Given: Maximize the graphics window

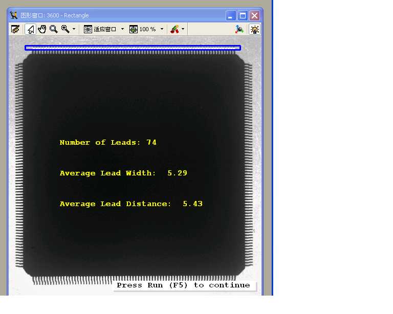Looking at the screenshot, I should point(243,15).
